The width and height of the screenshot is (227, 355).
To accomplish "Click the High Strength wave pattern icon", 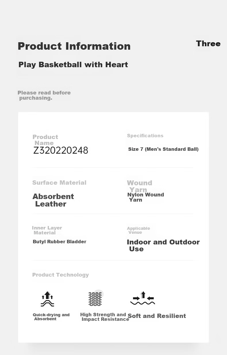I will point(96,298).
